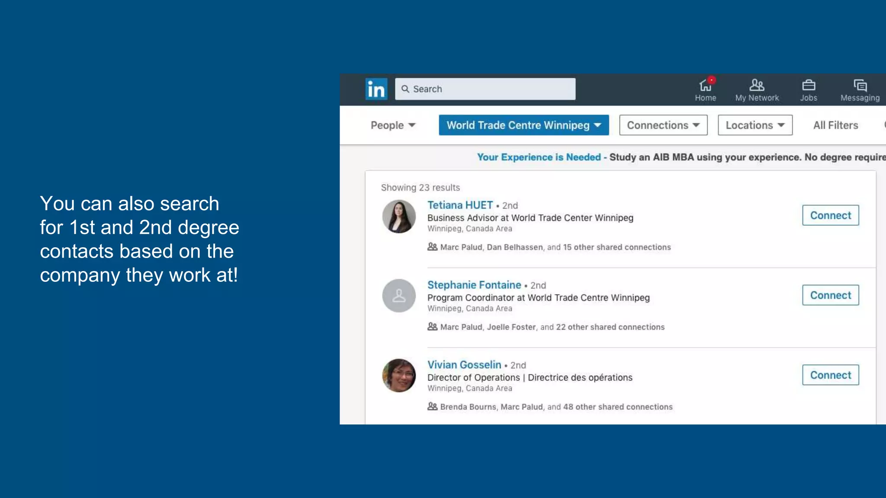Click 'Program Coordinator at World Trade Centre Winnipeg'

[539, 298]
